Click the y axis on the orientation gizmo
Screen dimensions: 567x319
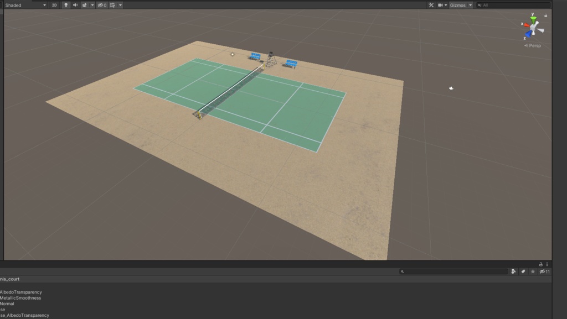coord(533,15)
